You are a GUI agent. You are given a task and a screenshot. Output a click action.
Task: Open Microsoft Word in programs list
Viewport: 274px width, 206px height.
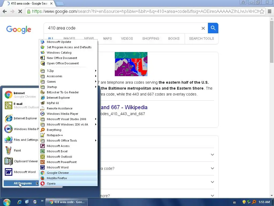(68, 167)
